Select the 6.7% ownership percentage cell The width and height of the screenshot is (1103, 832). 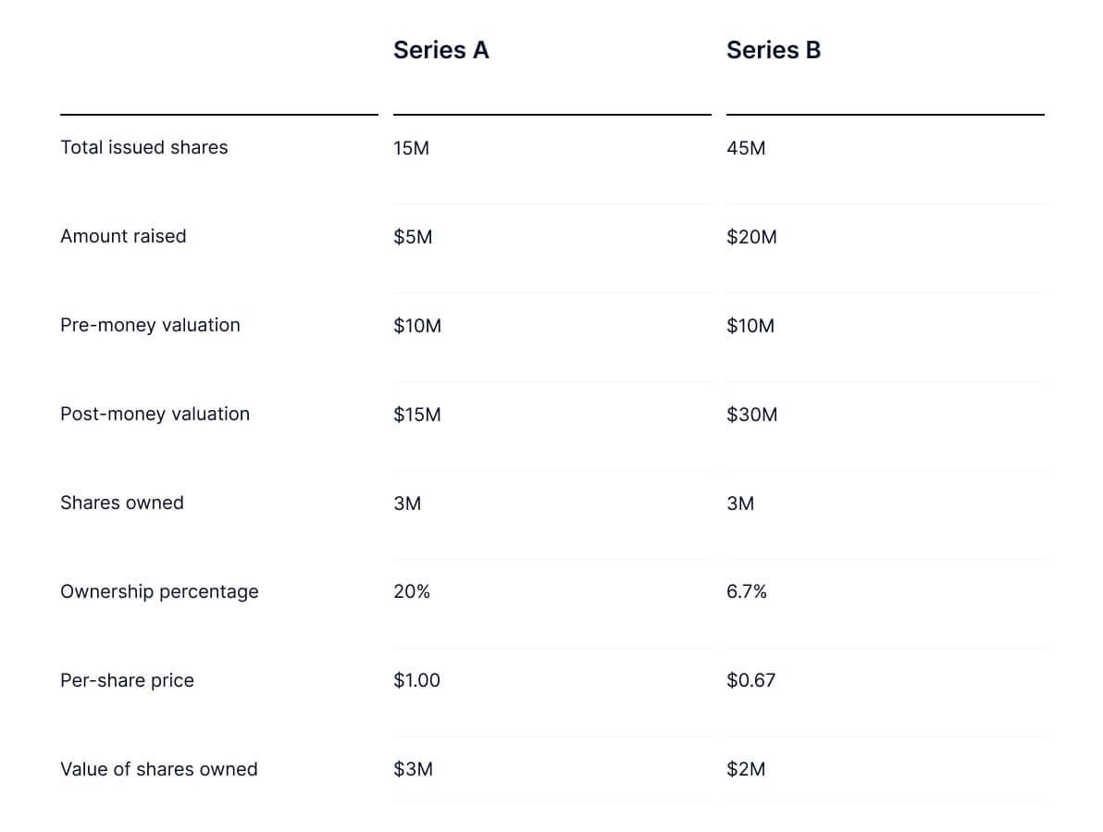(747, 591)
